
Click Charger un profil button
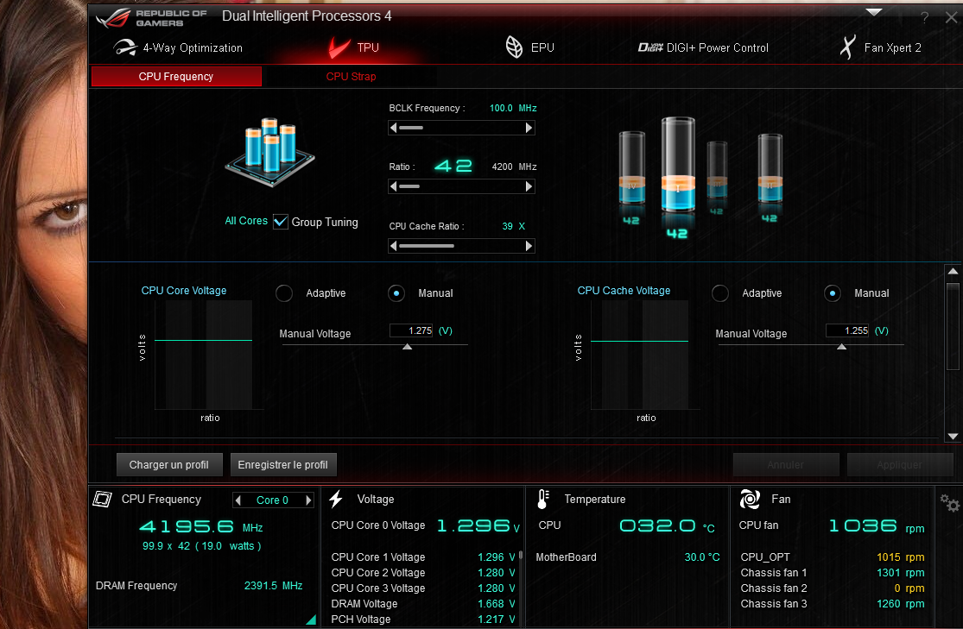coord(169,464)
